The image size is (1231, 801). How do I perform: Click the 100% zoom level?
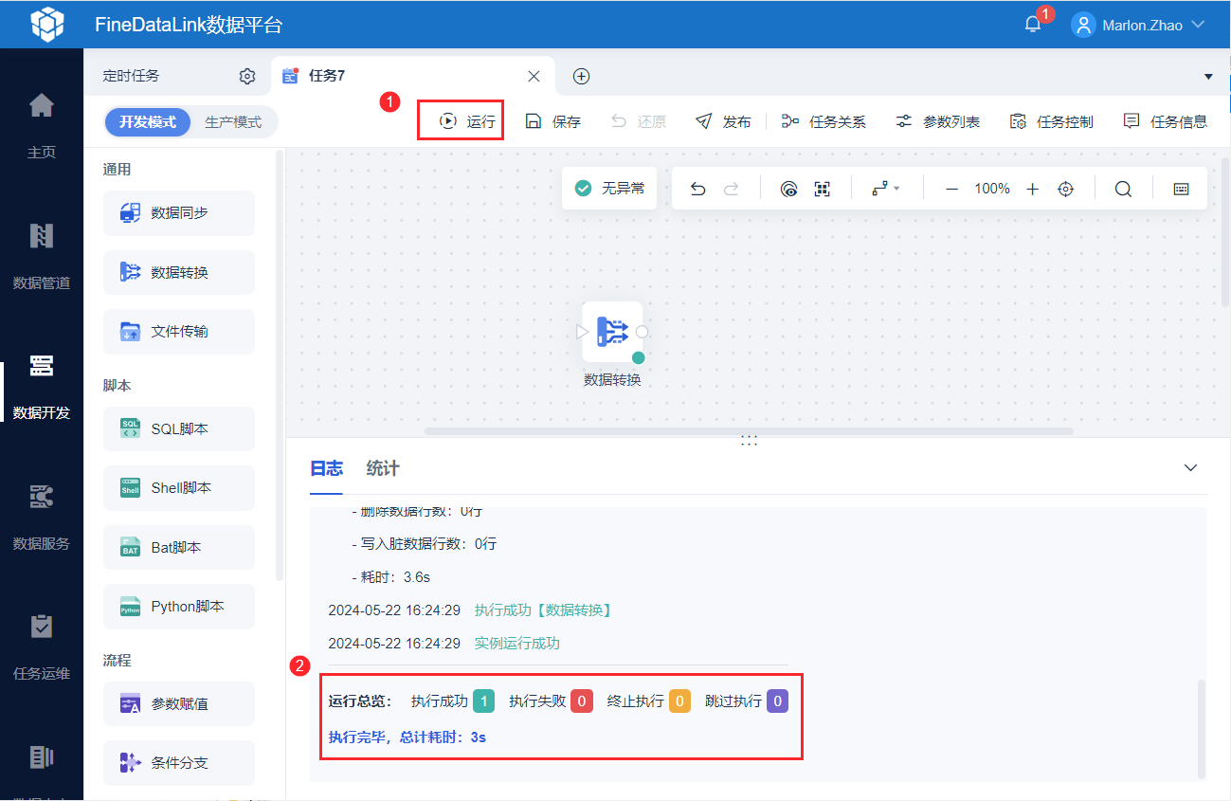click(x=992, y=189)
